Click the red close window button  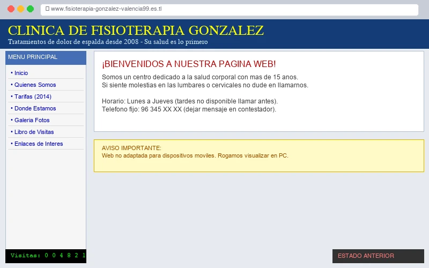(11, 9)
